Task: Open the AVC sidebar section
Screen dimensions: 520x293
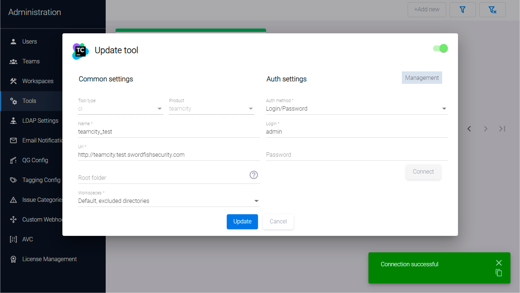Action: pos(28,239)
